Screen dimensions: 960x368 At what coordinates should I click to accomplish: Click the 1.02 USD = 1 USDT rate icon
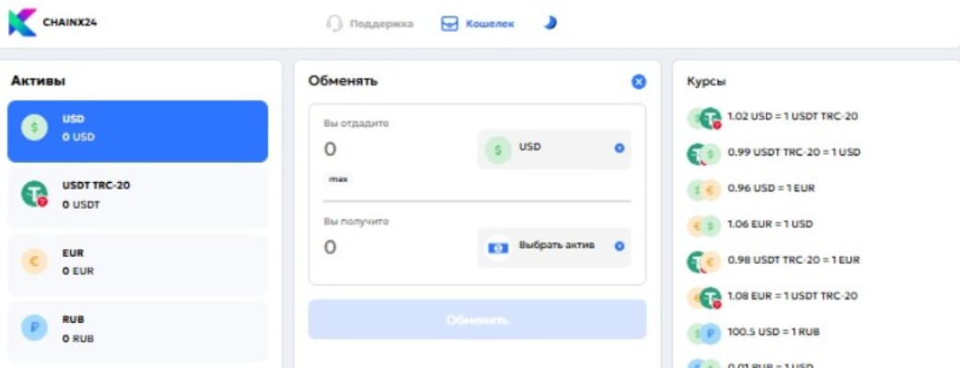(x=705, y=118)
